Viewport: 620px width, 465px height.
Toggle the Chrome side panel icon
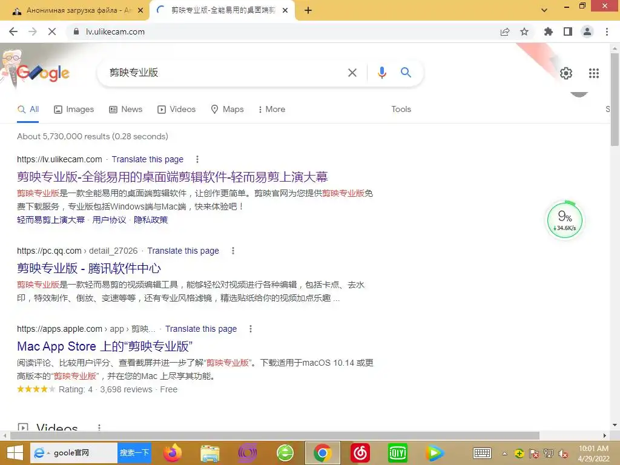click(x=568, y=31)
